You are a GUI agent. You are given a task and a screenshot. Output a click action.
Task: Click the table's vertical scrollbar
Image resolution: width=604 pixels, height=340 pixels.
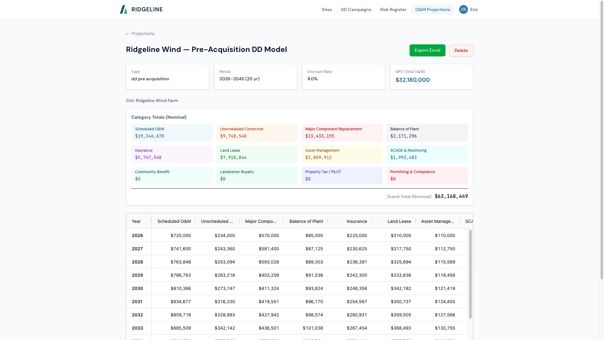pyautogui.click(x=470, y=274)
